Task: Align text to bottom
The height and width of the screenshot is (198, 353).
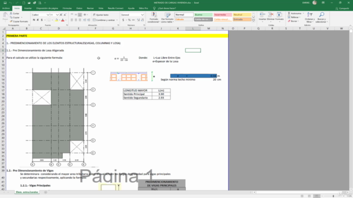Action: click(x=79, y=15)
